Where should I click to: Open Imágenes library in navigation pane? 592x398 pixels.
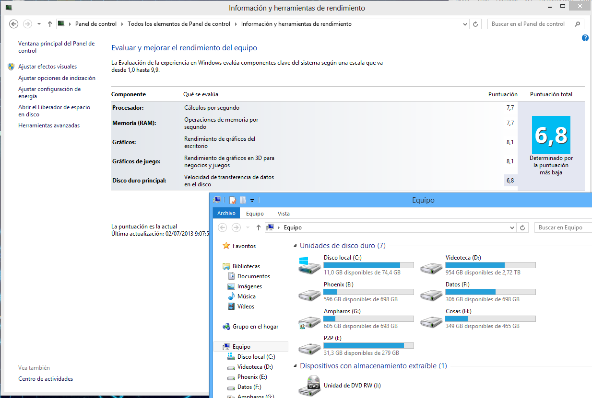[x=249, y=286]
